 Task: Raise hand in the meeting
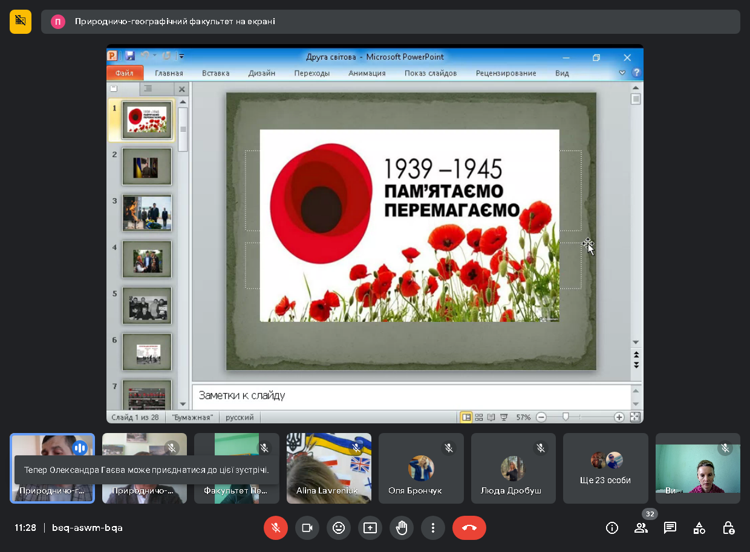[402, 528]
